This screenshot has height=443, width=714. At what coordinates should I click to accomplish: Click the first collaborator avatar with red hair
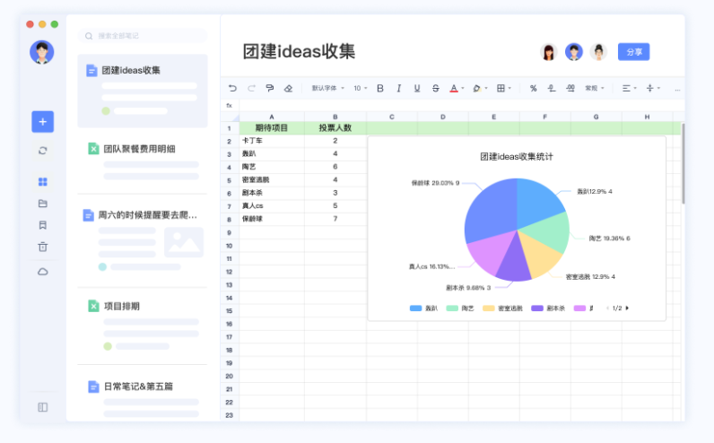click(549, 52)
